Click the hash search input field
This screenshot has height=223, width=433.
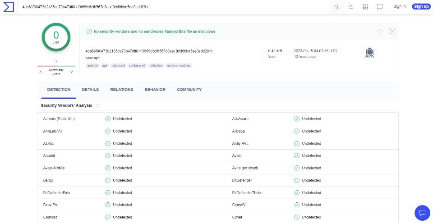171,7
